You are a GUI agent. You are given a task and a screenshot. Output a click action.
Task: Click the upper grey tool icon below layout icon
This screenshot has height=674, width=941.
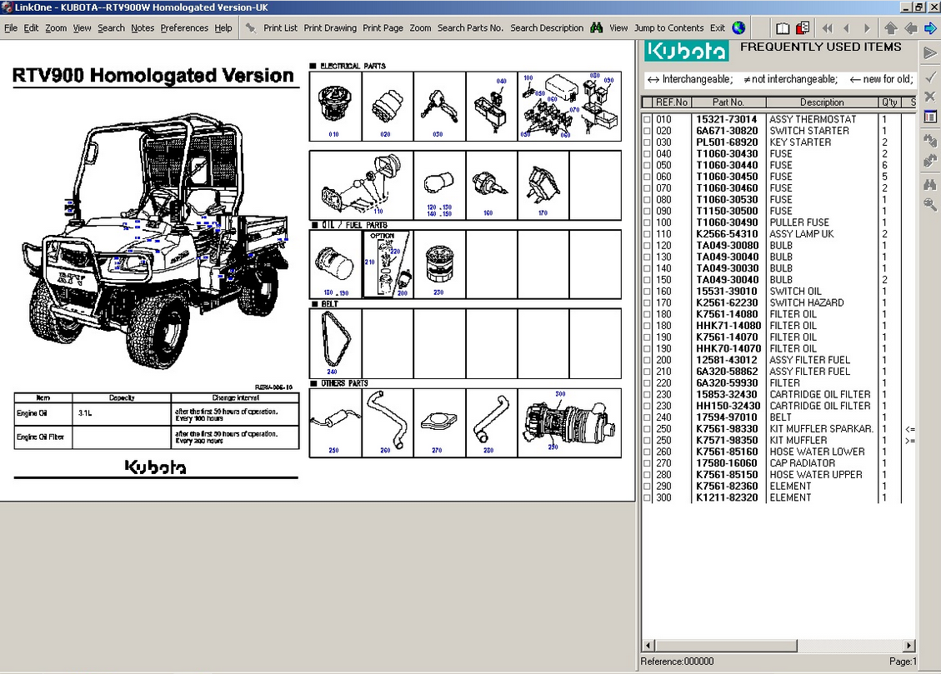click(x=930, y=140)
